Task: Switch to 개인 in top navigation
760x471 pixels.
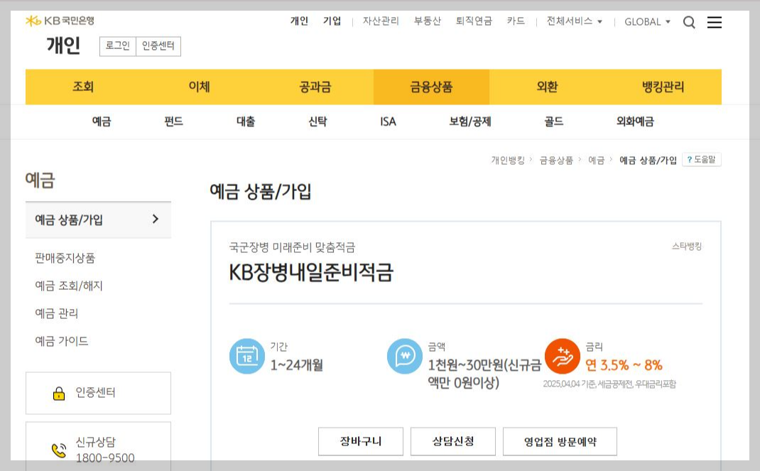Action: pos(299,21)
